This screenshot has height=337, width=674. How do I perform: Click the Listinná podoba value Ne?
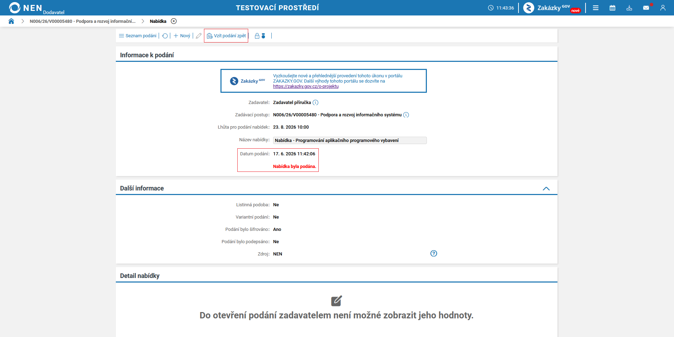[276, 205]
